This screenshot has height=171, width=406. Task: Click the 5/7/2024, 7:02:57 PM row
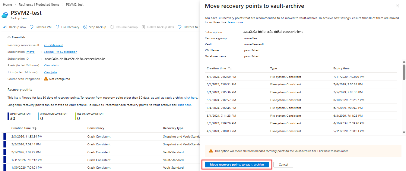[301, 100]
